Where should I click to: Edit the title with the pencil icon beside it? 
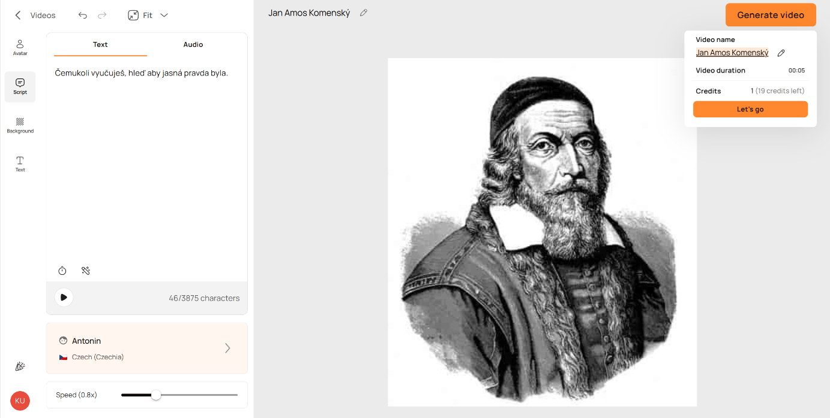(x=363, y=13)
